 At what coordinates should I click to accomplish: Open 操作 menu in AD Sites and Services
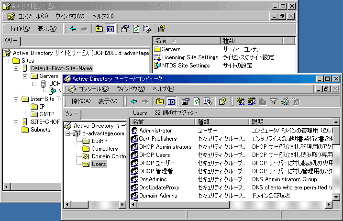coord(20,29)
